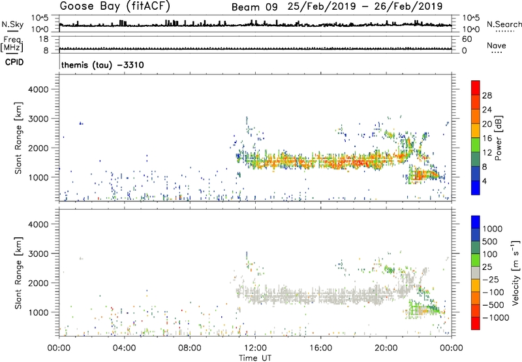
Task: Click the light green Power colorbar segment between 12 and 16
Action: click(x=476, y=144)
